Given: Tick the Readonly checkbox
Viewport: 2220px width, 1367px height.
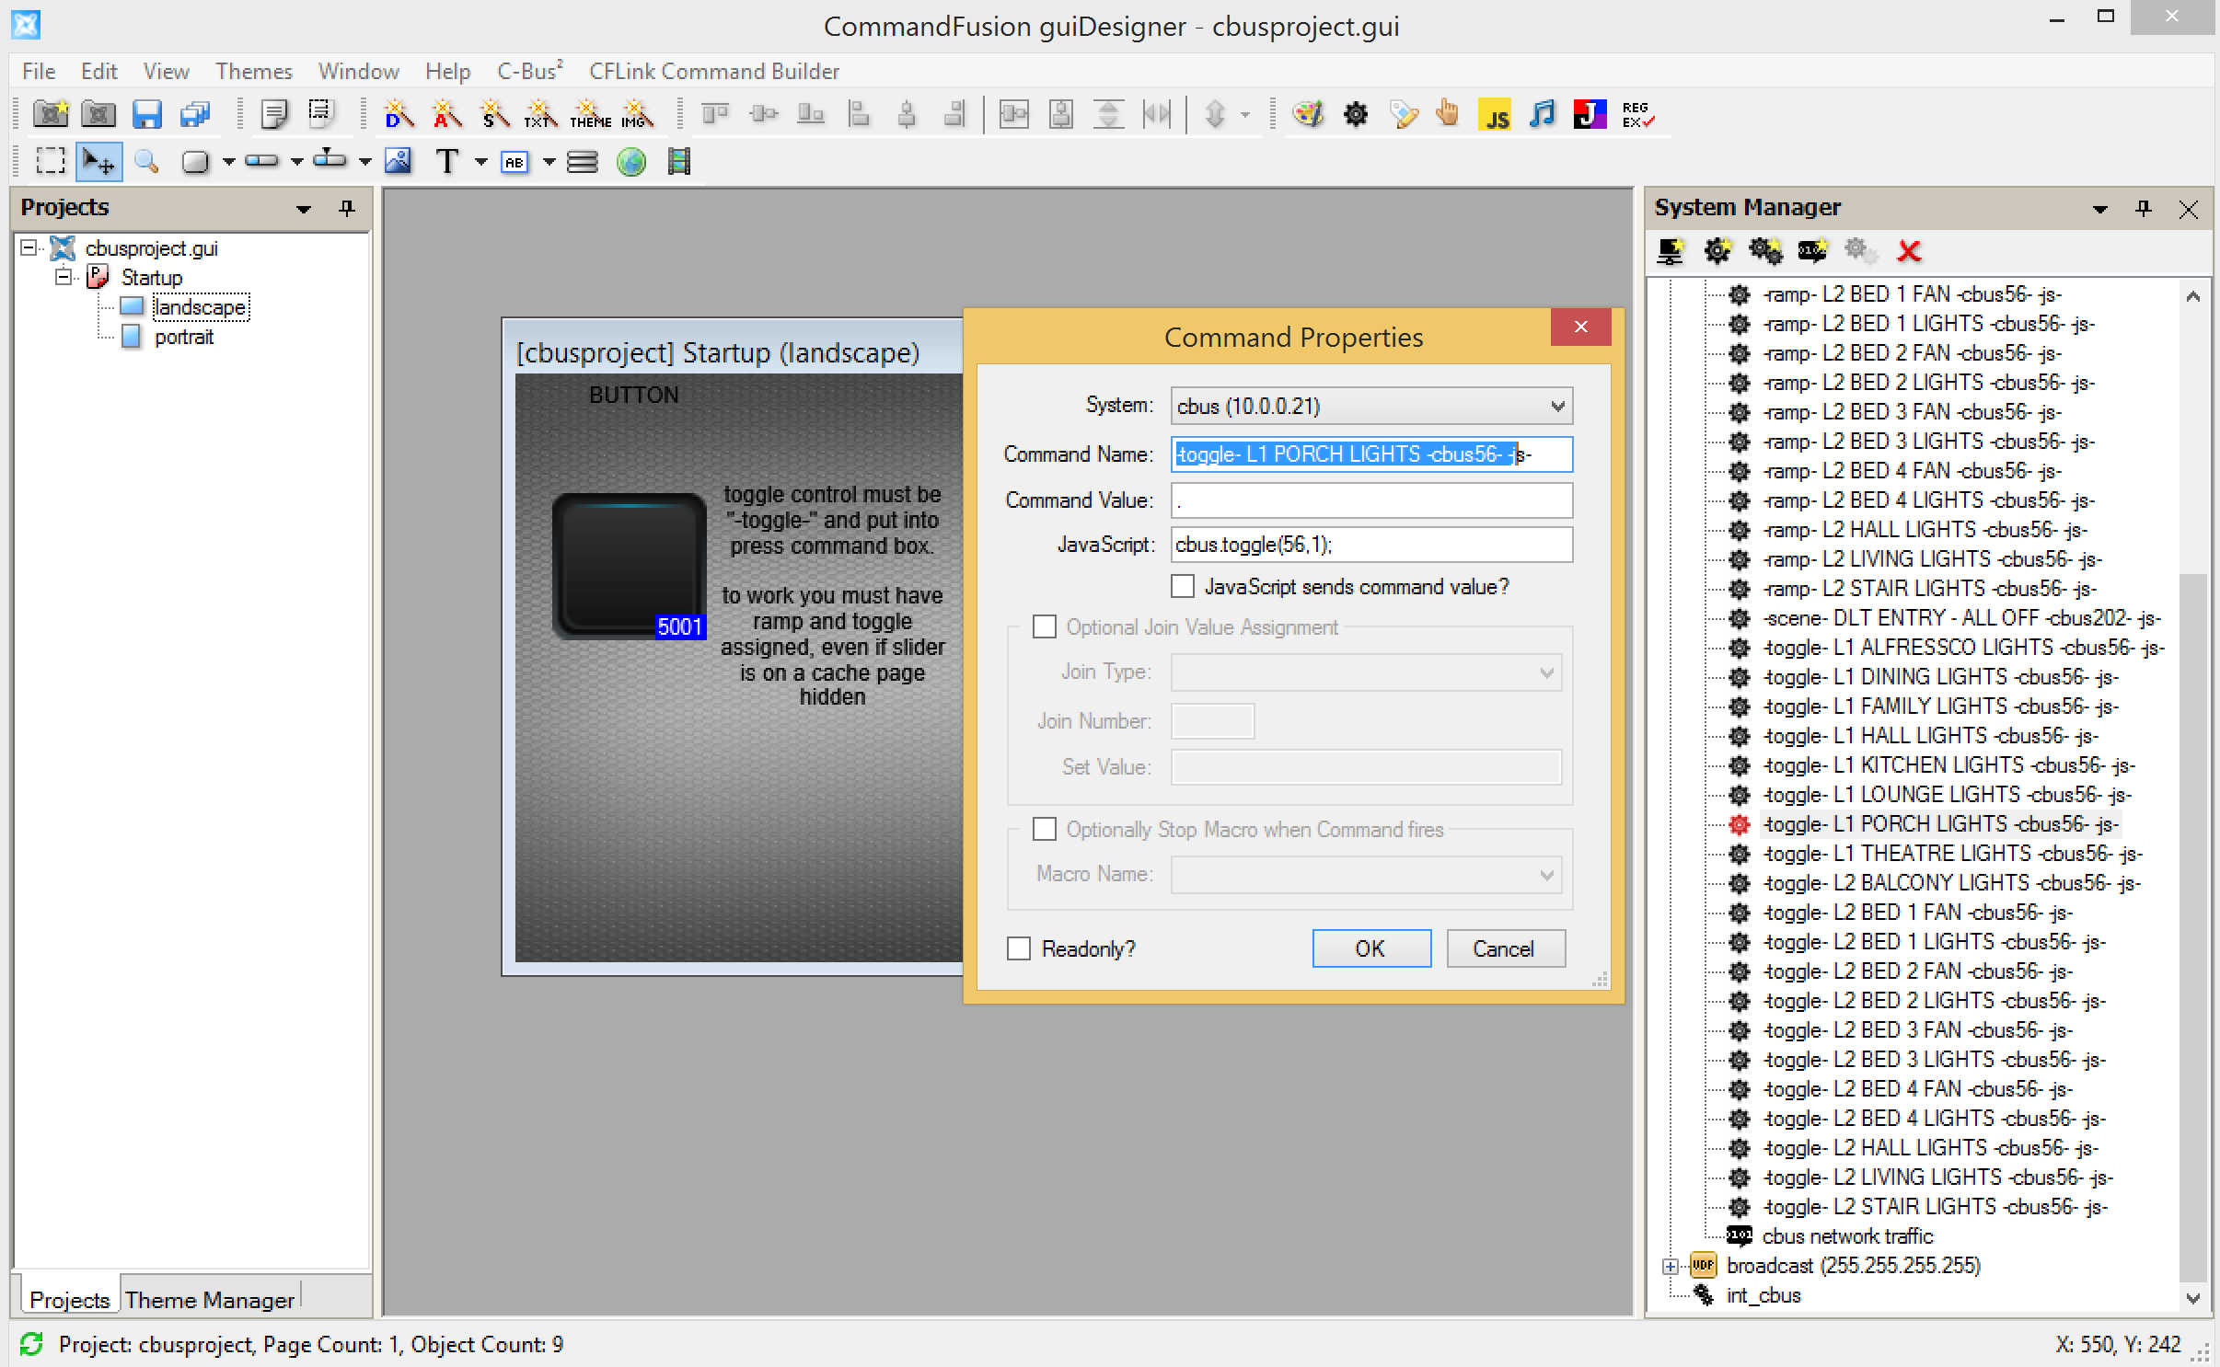Looking at the screenshot, I should pos(1019,948).
